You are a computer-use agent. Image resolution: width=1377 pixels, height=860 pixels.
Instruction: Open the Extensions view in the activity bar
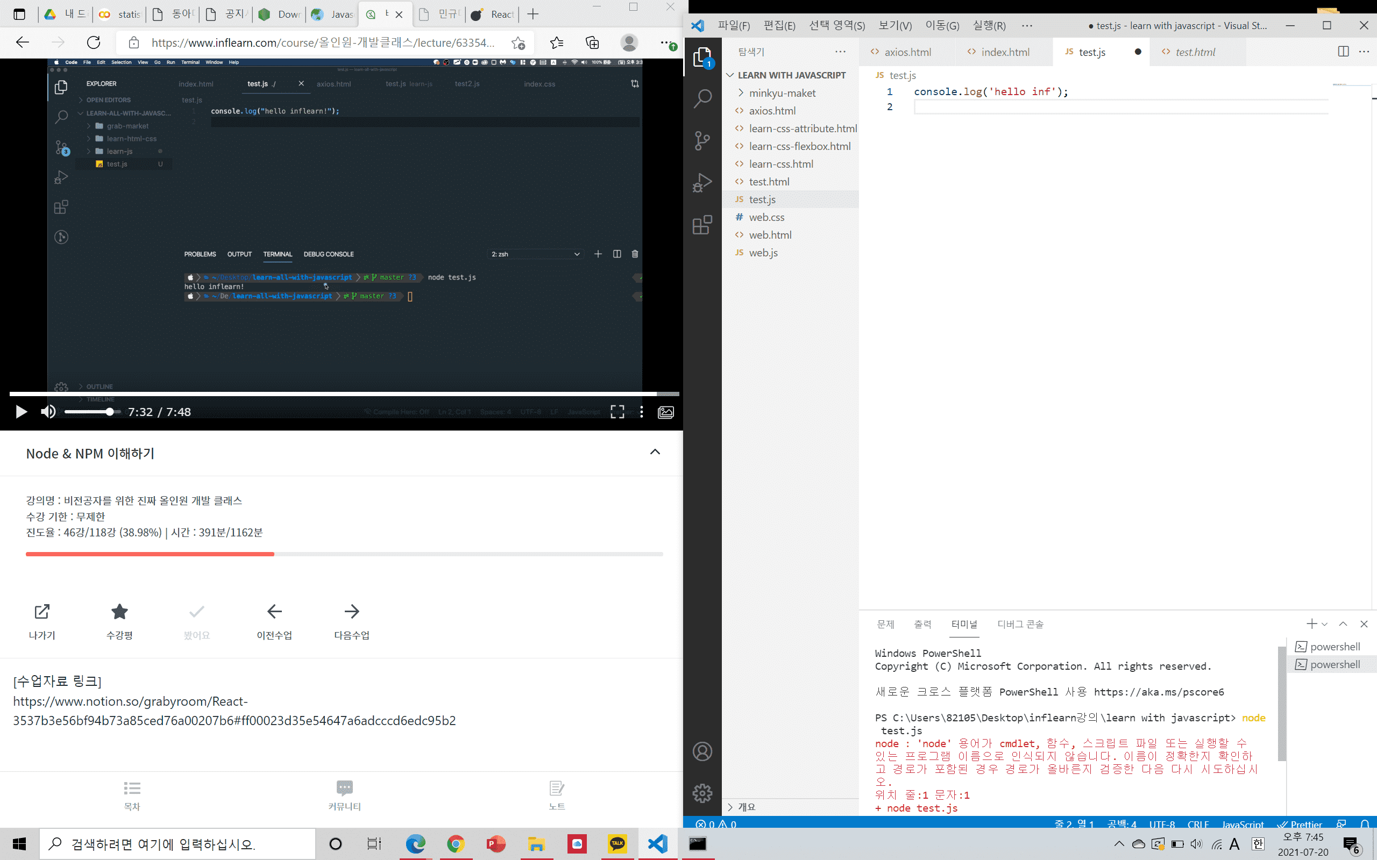702,225
